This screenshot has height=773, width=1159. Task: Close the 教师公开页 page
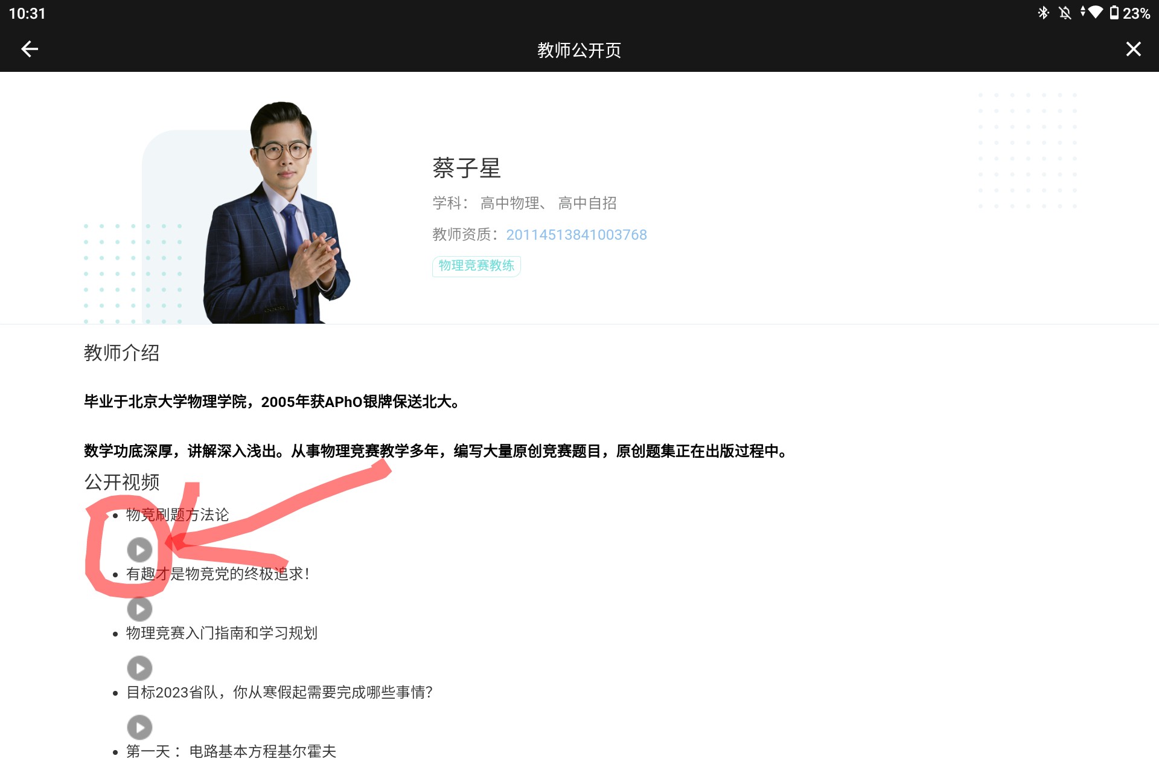coord(1133,49)
